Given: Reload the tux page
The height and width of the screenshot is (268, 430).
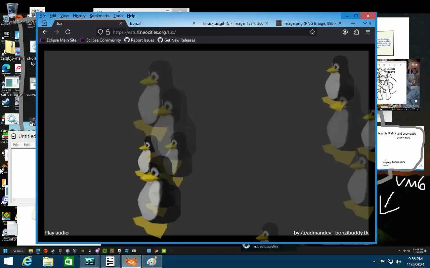Looking at the screenshot, I should coord(68,32).
